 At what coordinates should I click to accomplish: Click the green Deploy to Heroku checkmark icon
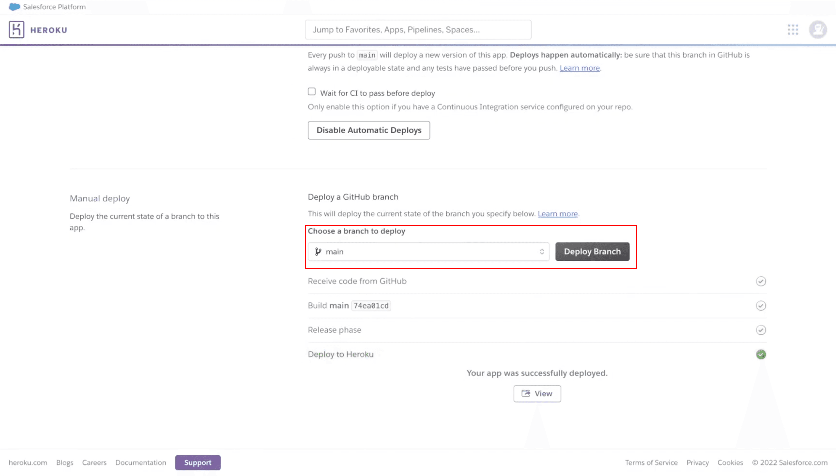761,354
